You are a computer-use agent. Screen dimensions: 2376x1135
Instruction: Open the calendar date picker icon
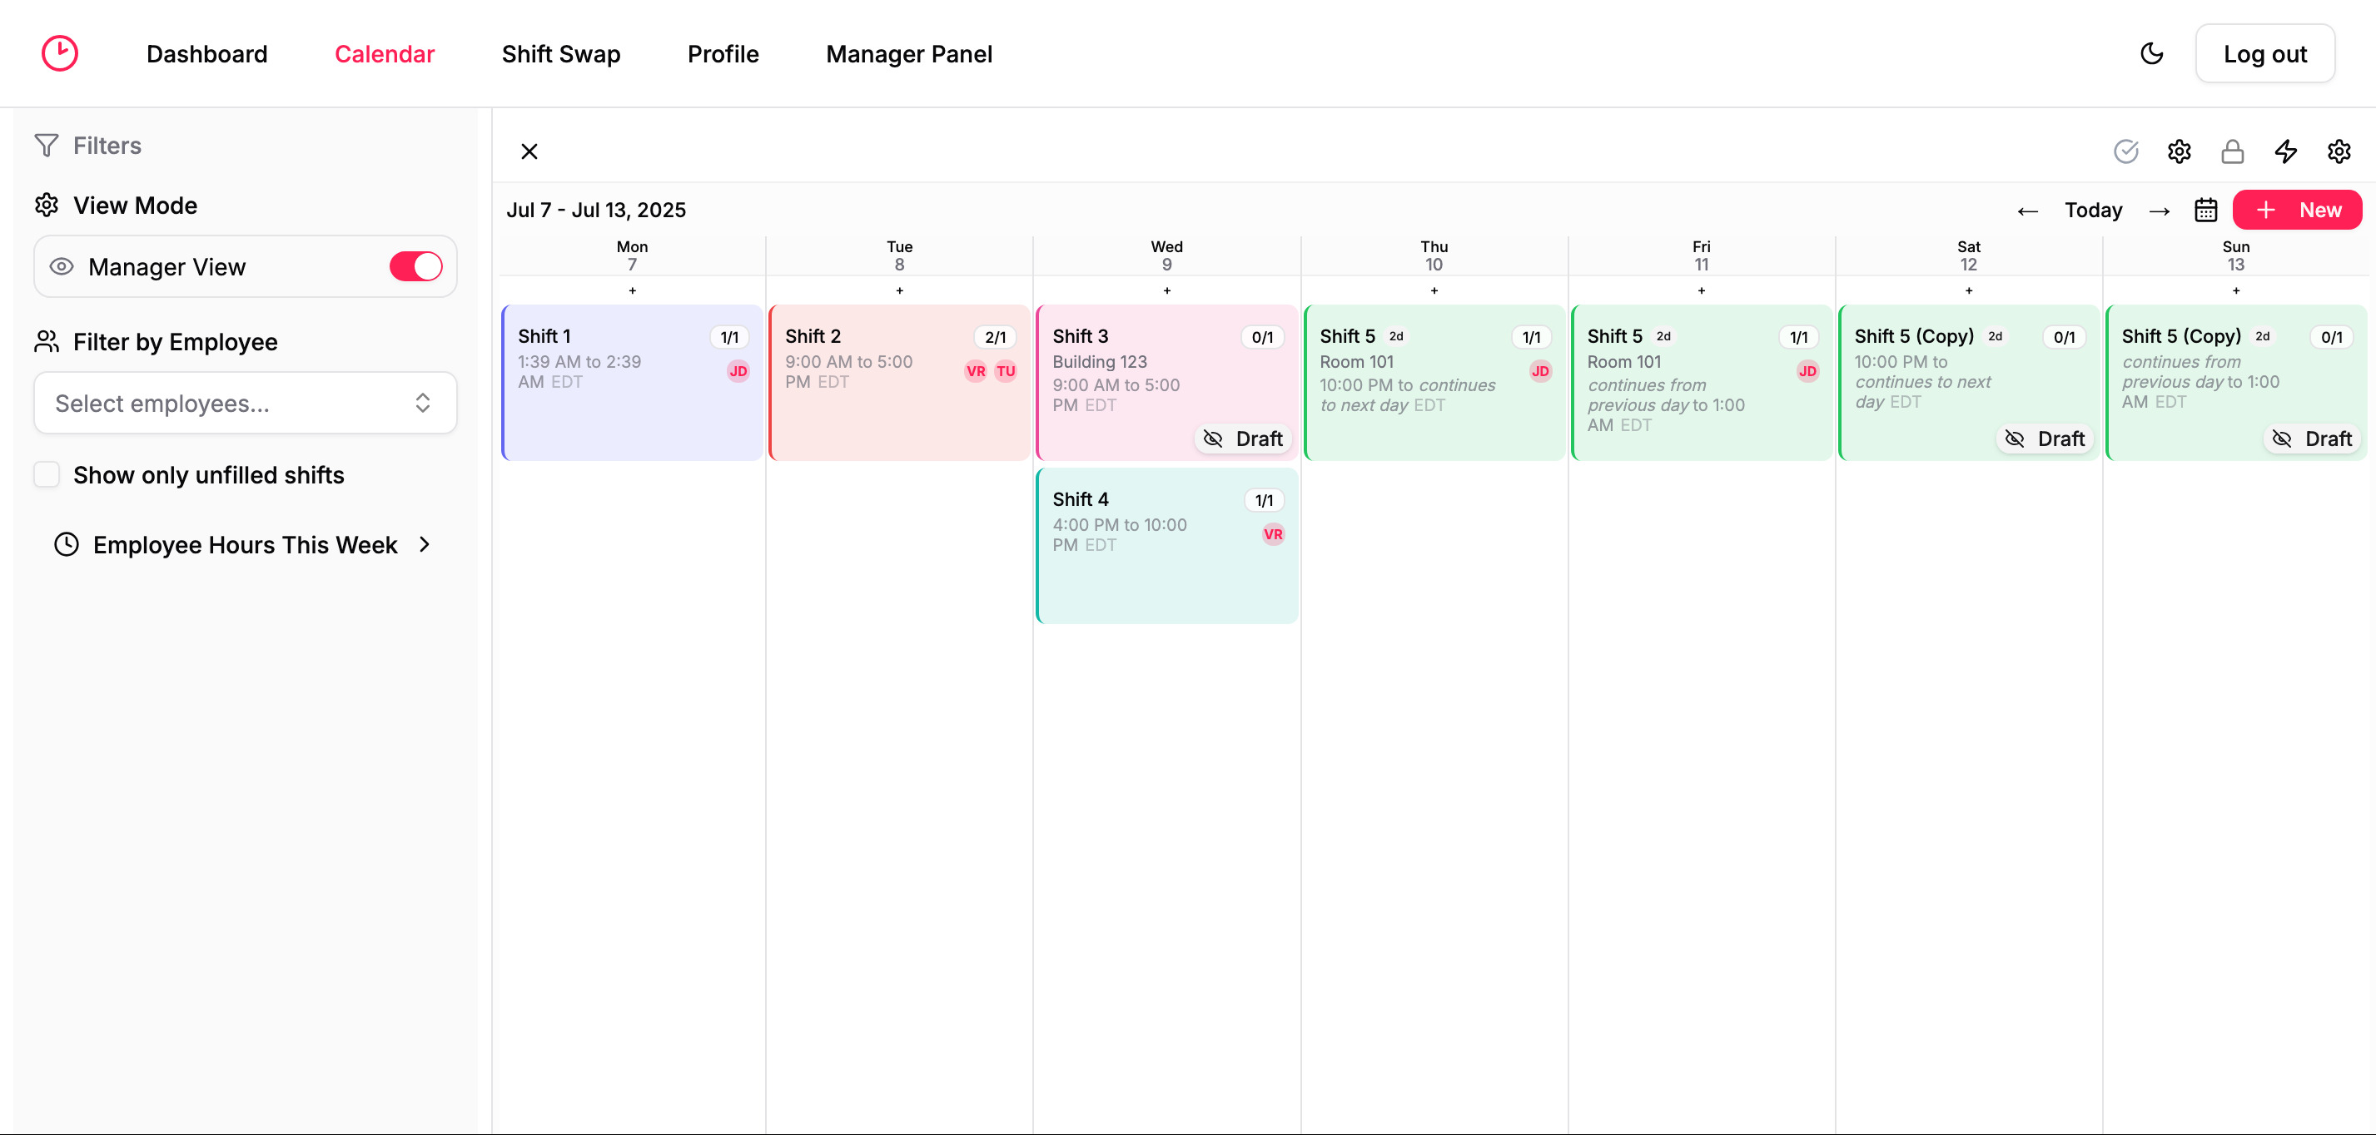click(2205, 210)
